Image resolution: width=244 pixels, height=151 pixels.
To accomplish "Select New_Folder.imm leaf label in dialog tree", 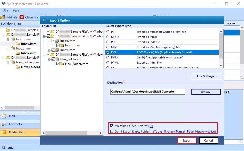I will (x=77, y=64).
